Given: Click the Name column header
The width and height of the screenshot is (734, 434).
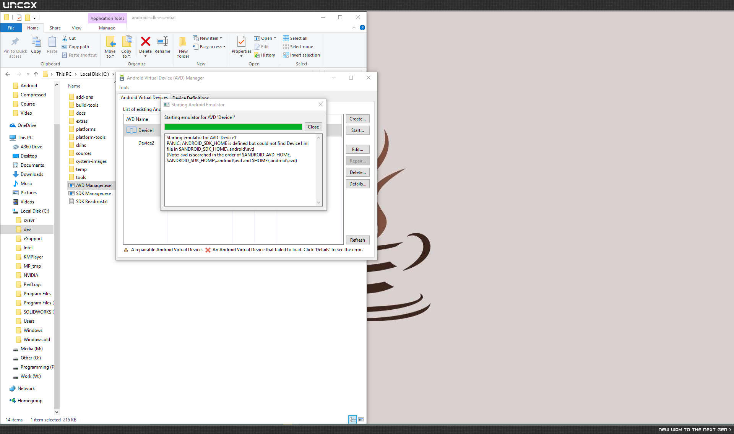Looking at the screenshot, I should click(74, 86).
